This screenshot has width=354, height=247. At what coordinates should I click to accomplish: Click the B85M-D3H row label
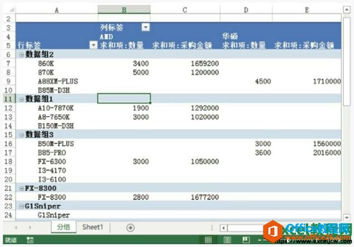pyautogui.click(x=54, y=90)
